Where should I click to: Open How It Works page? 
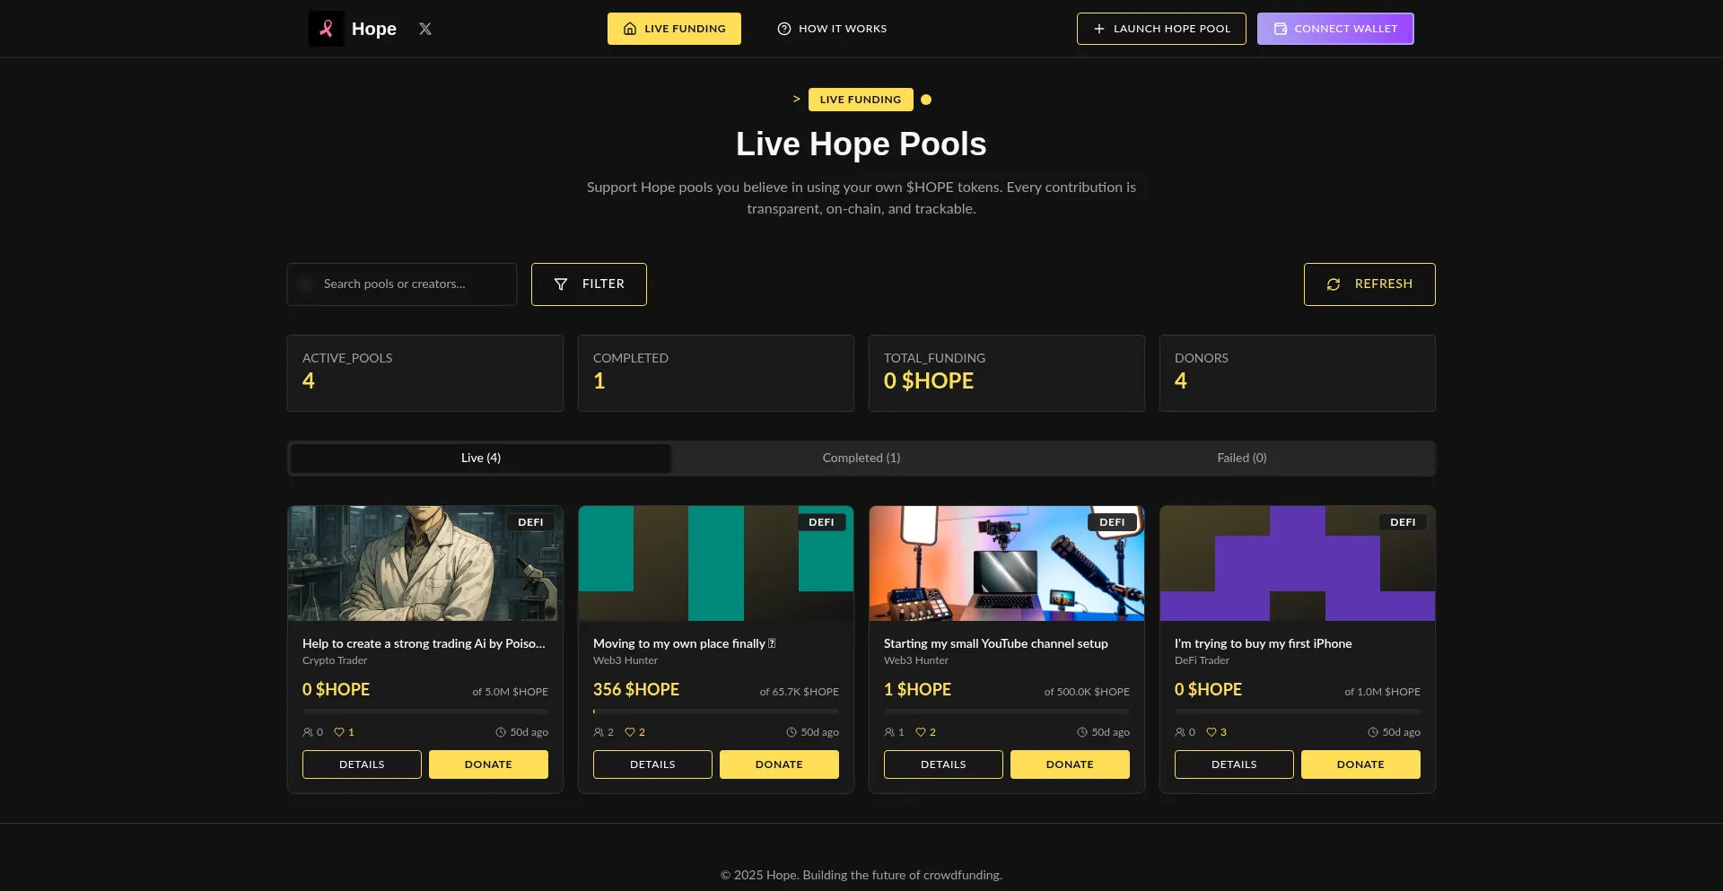832,29
